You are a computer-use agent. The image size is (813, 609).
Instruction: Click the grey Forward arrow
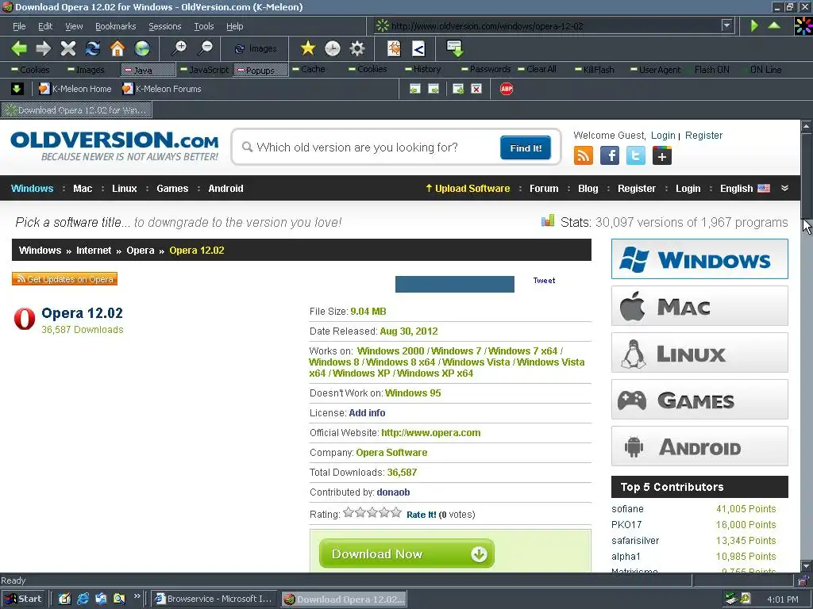(44, 48)
